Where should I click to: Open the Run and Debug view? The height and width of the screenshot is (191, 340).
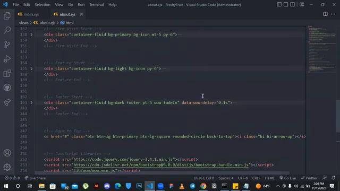[7, 59]
